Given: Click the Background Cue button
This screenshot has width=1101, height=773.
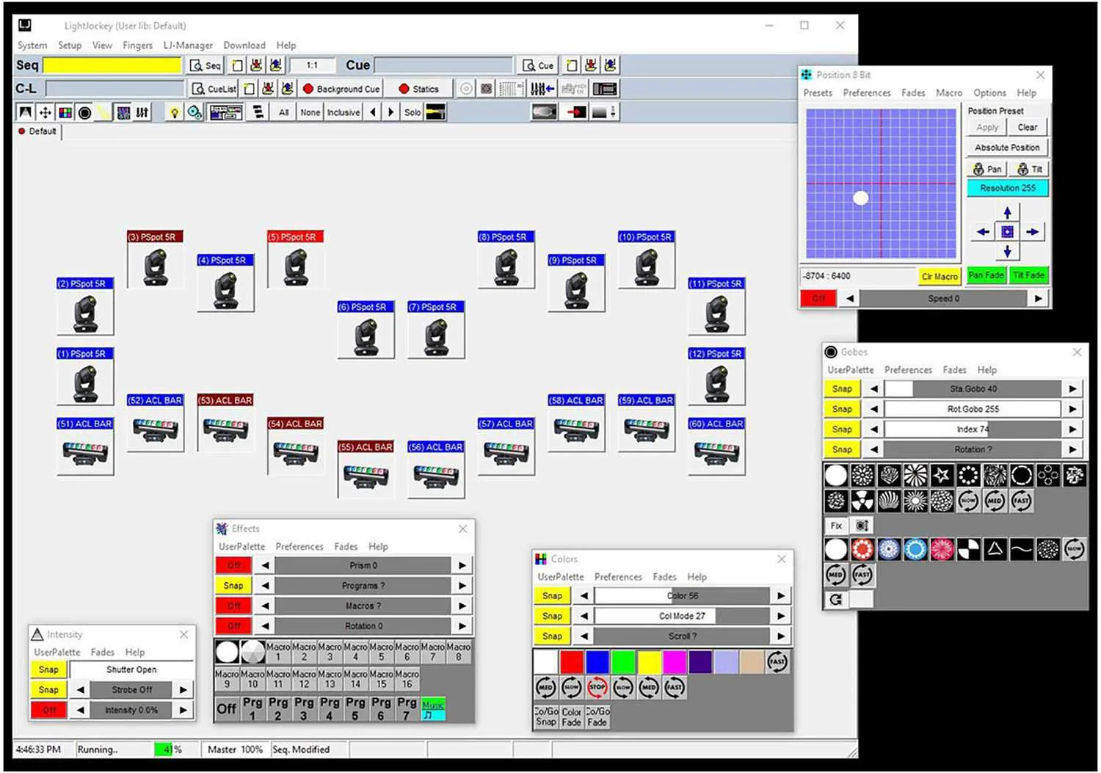Looking at the screenshot, I should coord(341,89).
